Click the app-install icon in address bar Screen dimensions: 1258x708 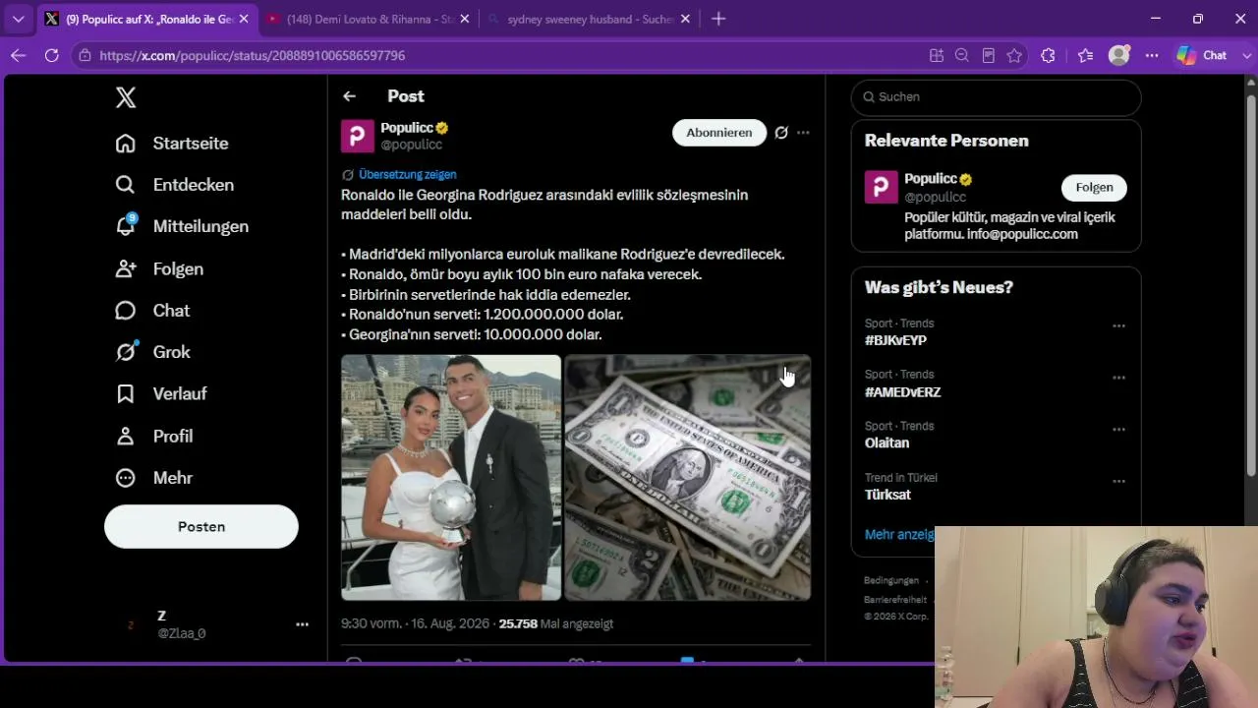[937, 56]
